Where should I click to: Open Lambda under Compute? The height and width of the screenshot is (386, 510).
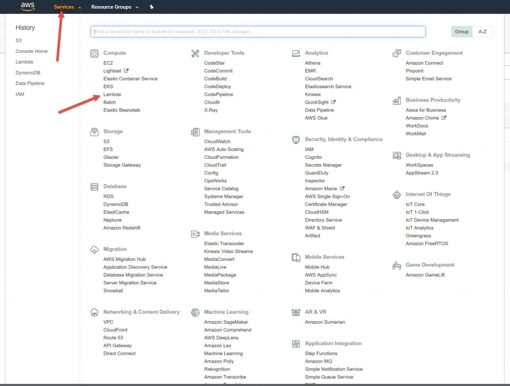112,95
